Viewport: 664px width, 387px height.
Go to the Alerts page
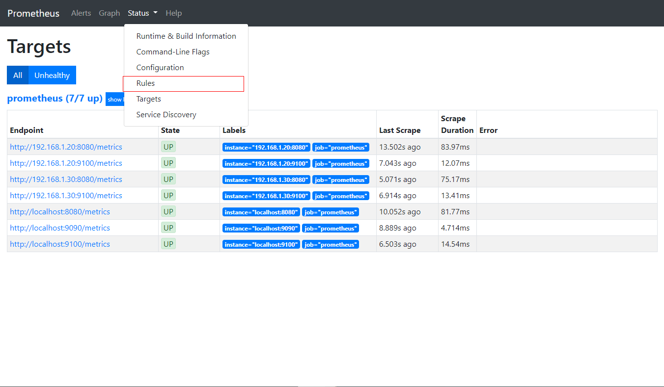coord(81,13)
